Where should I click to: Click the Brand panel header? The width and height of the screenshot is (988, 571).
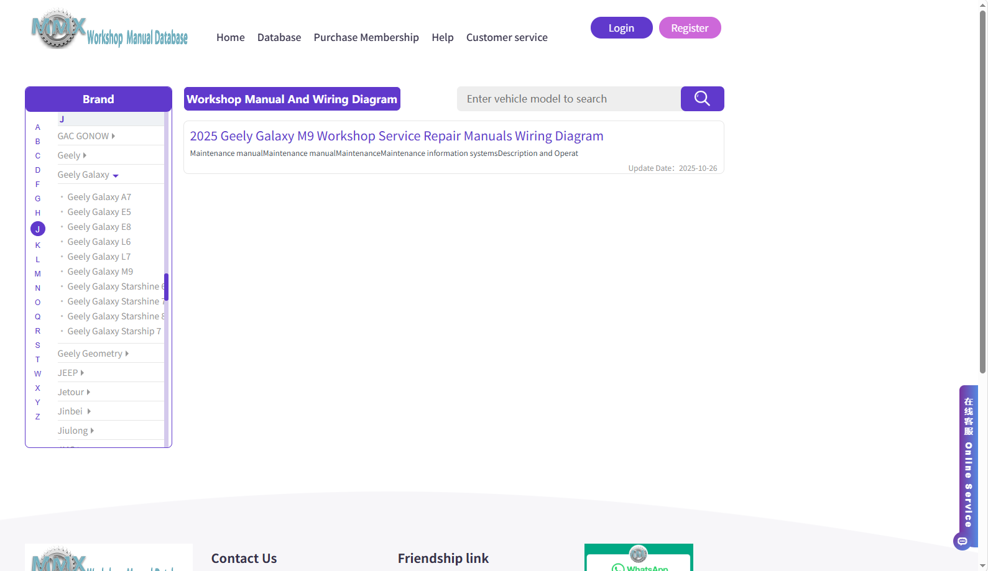pyautogui.click(x=98, y=99)
